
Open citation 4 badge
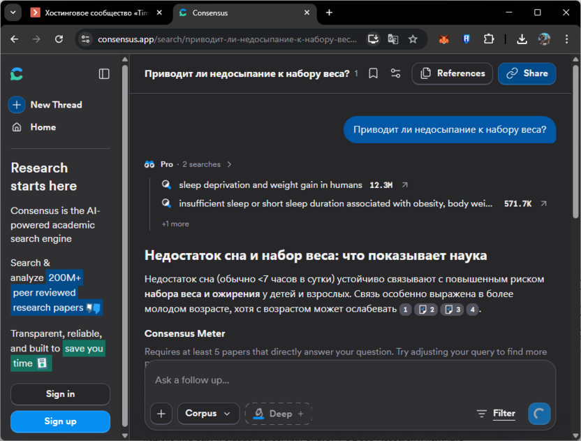(473, 310)
